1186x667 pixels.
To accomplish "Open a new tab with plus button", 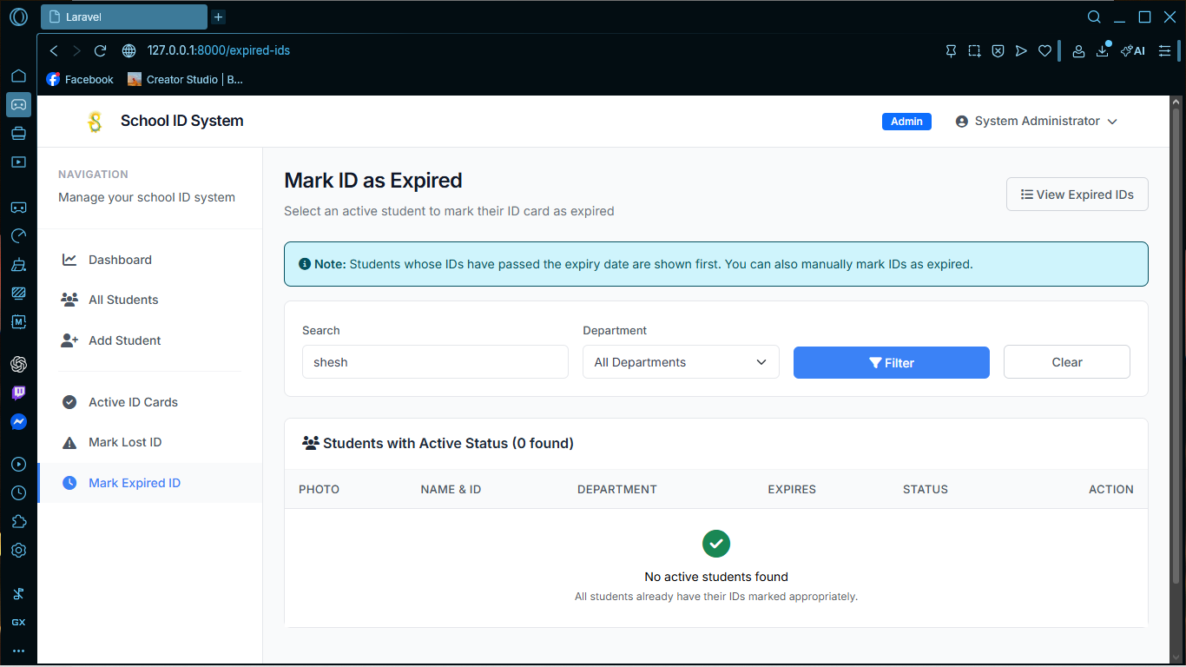I will [x=218, y=17].
